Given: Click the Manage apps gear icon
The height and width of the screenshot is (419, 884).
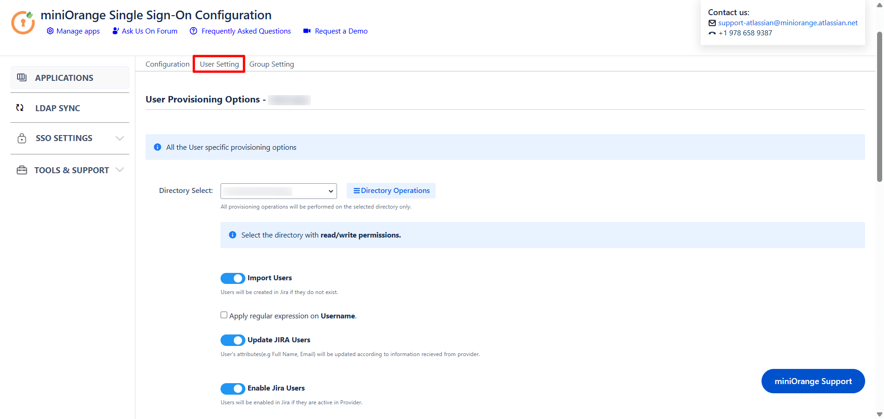Looking at the screenshot, I should pyautogui.click(x=50, y=31).
